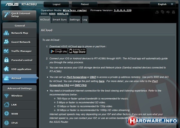Screen dimensions: 180x128
Task: Select Parental control menu label
Action: [22, 60]
